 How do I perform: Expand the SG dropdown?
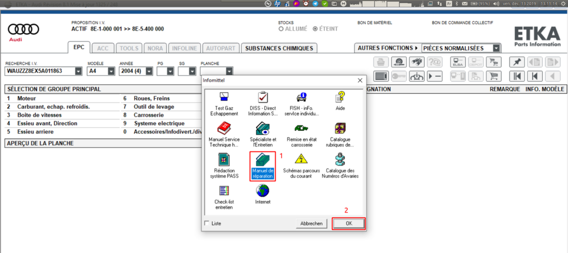192,71
